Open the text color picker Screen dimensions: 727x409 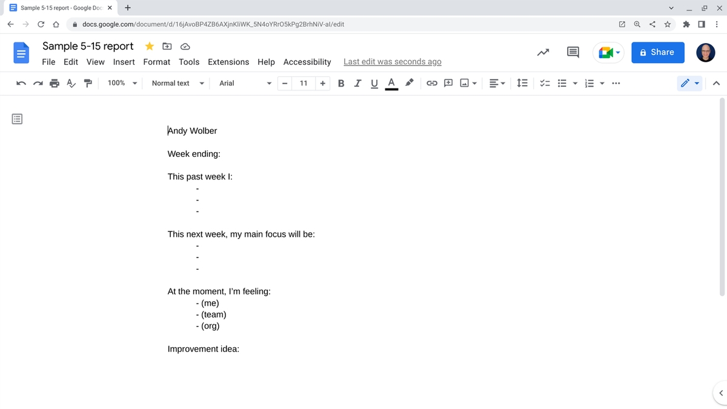(x=391, y=83)
